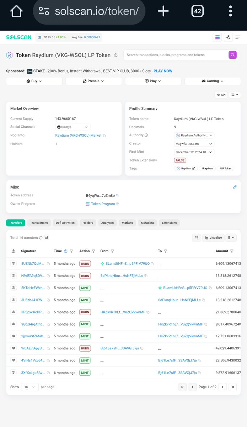Open the Buy dropdown
247x427 pixels.
(x=34, y=81)
